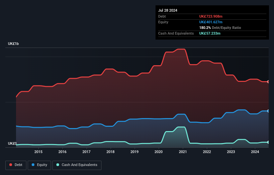Screen dimensions: 274x175
Task: Click Cash And Equivalents label in tooltip
Action: coord(176,33)
